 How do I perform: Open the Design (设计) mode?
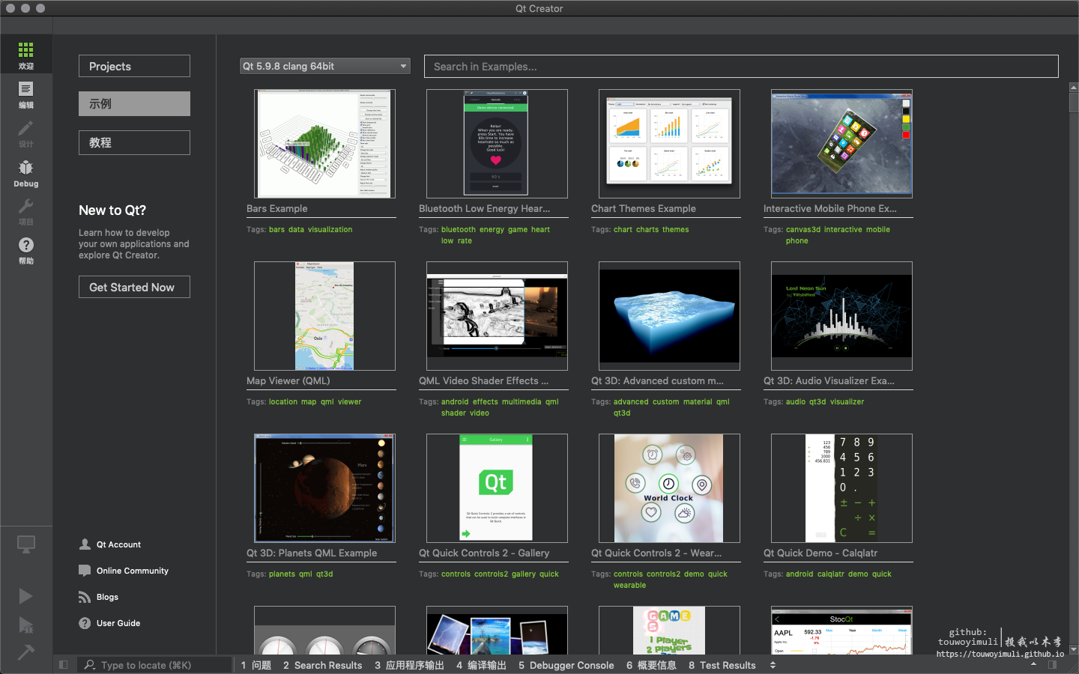tap(26, 133)
